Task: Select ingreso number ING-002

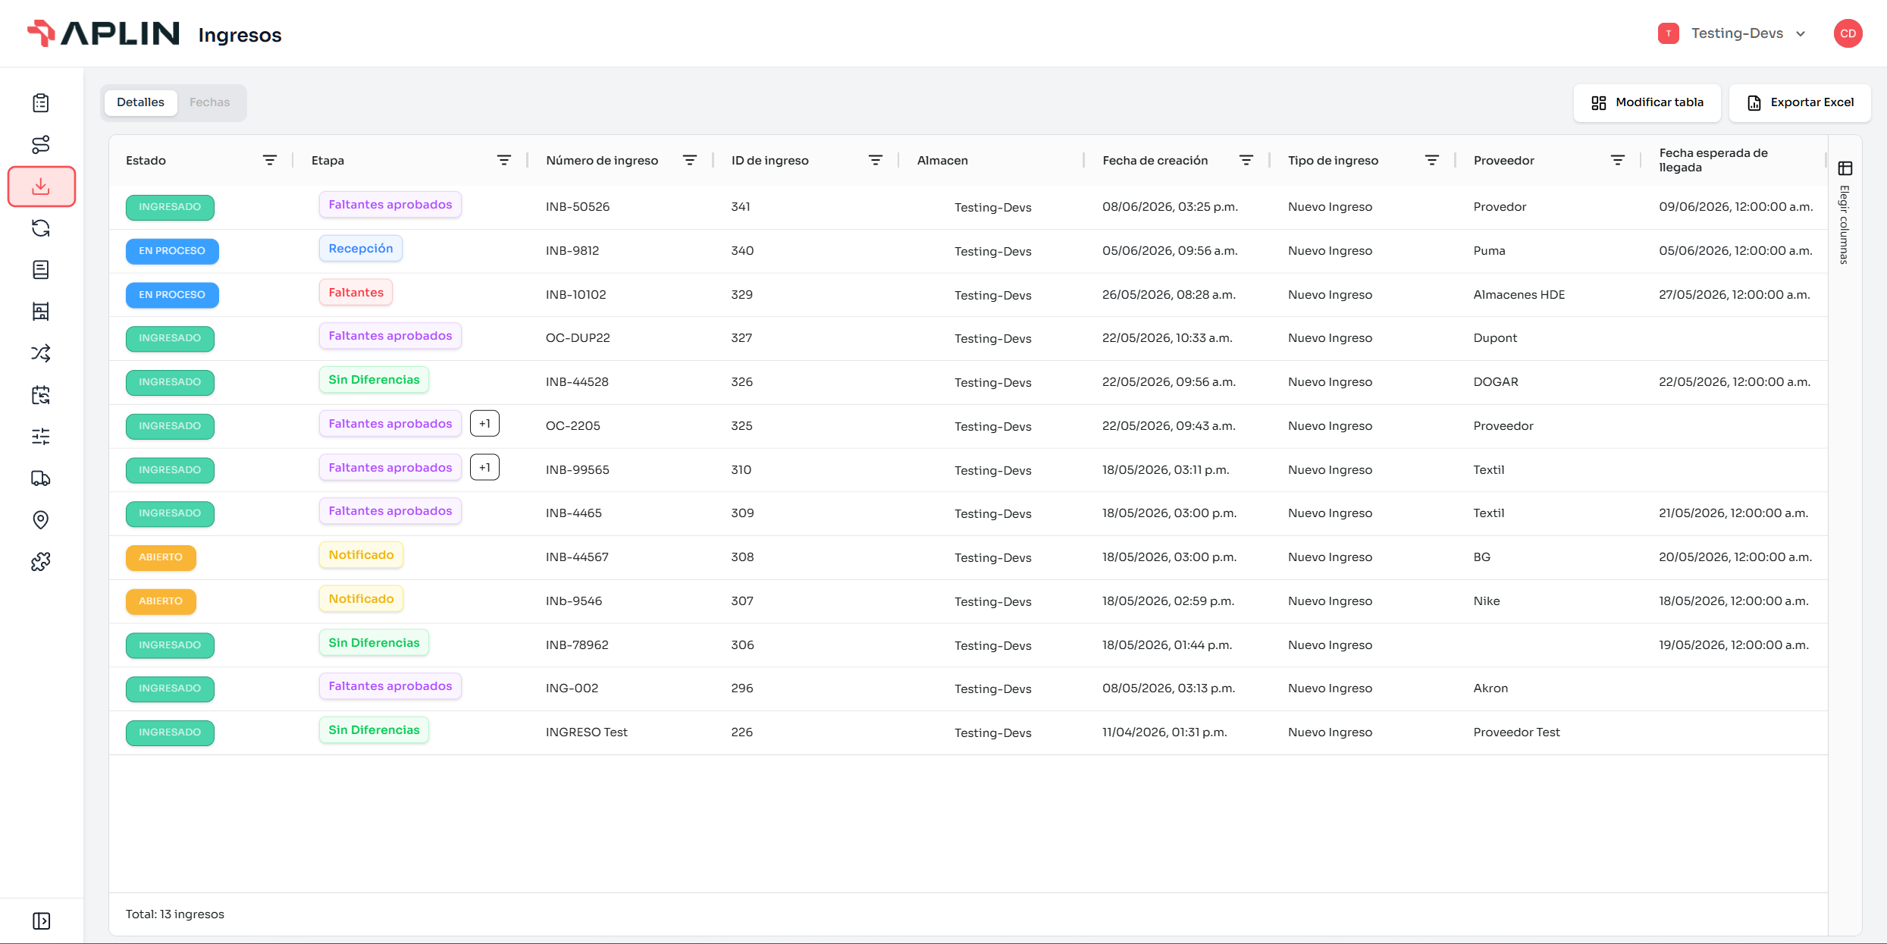Action: (x=572, y=688)
